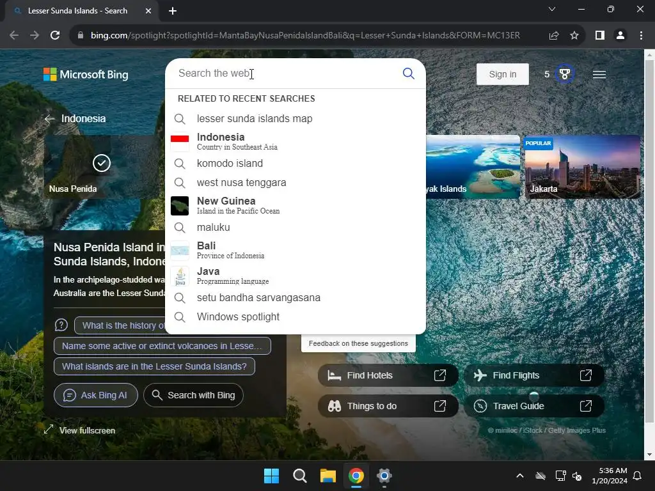Open Travel Guide link

[534, 406]
